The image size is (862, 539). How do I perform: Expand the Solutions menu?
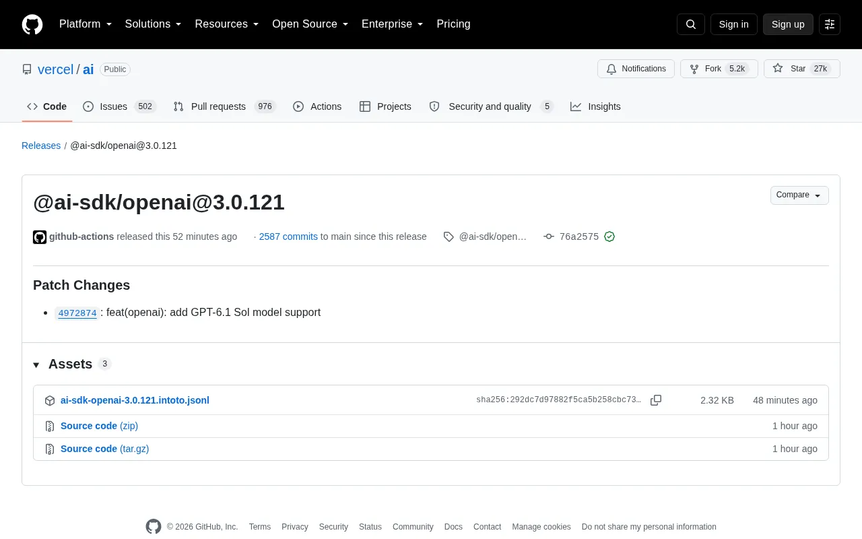[x=154, y=24]
